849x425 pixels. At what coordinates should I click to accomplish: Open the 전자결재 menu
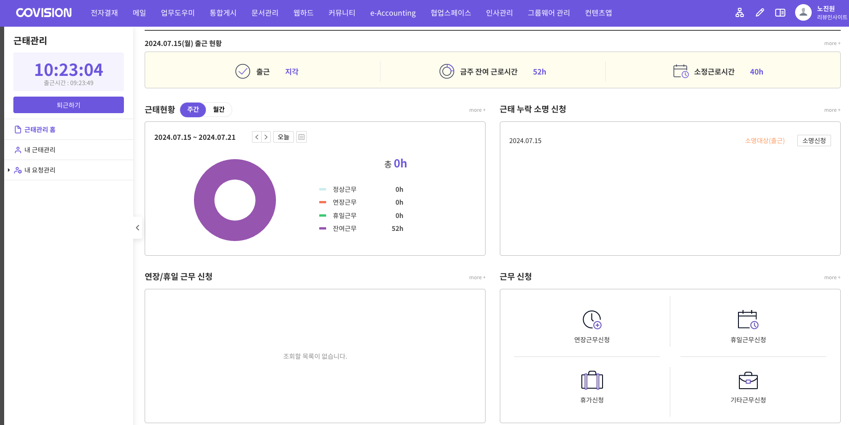pyautogui.click(x=104, y=13)
